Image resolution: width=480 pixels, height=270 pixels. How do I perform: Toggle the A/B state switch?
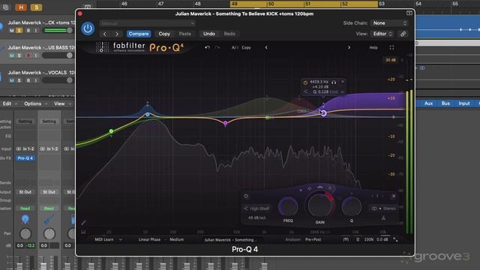click(235, 47)
